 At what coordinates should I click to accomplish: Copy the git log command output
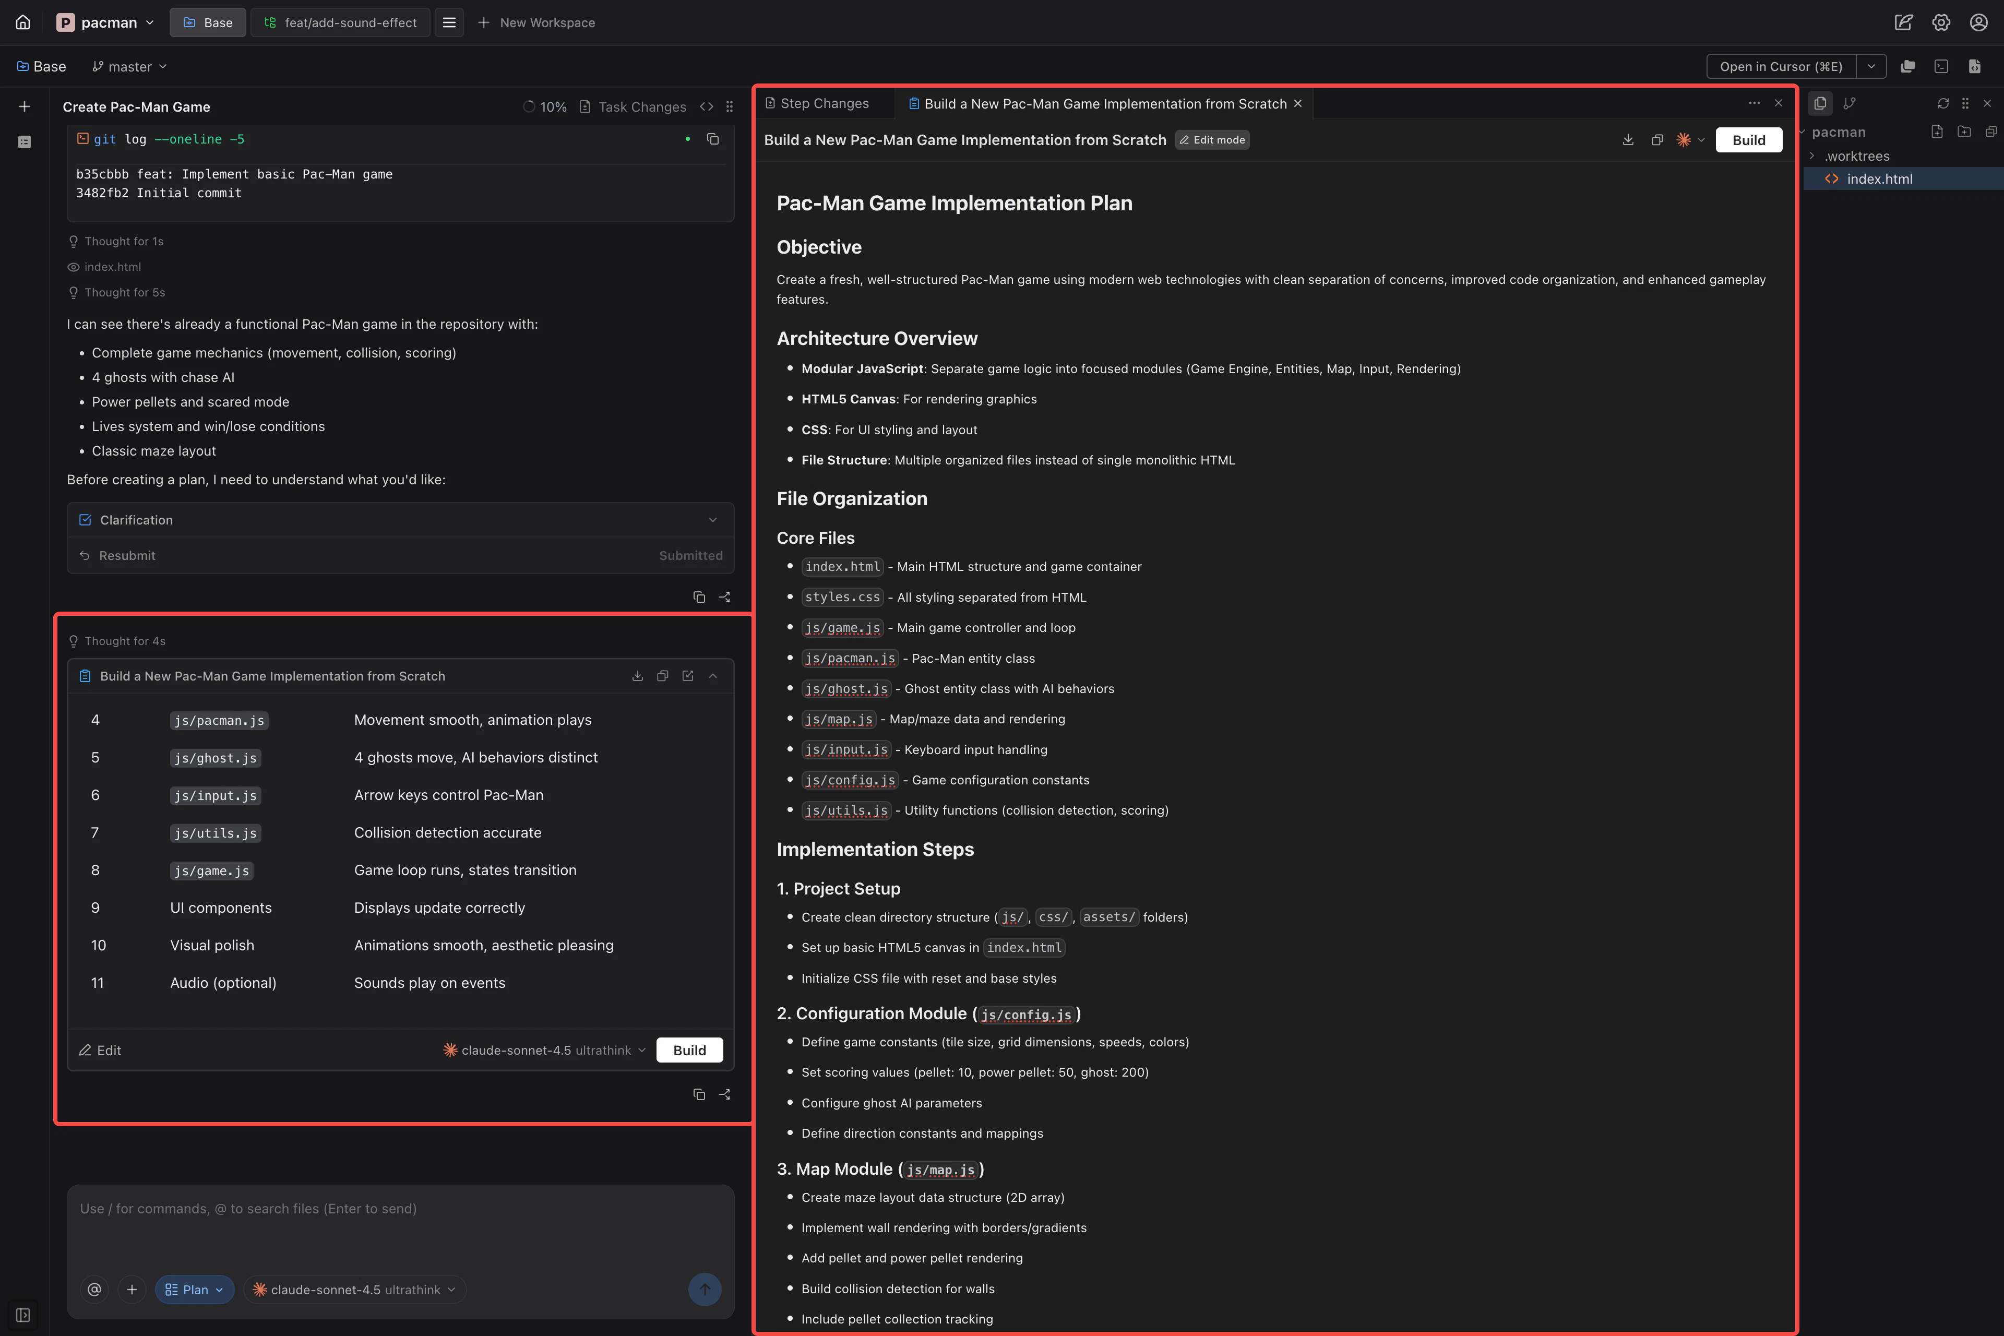point(713,139)
